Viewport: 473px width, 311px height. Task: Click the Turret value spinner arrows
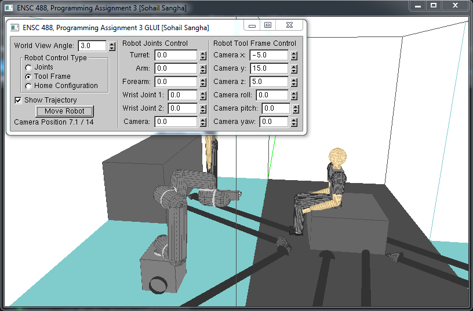[x=203, y=56]
